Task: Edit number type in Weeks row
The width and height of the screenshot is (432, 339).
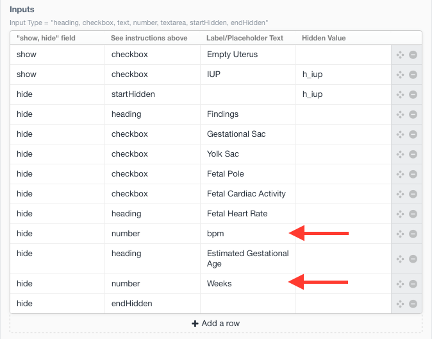Action: click(153, 284)
